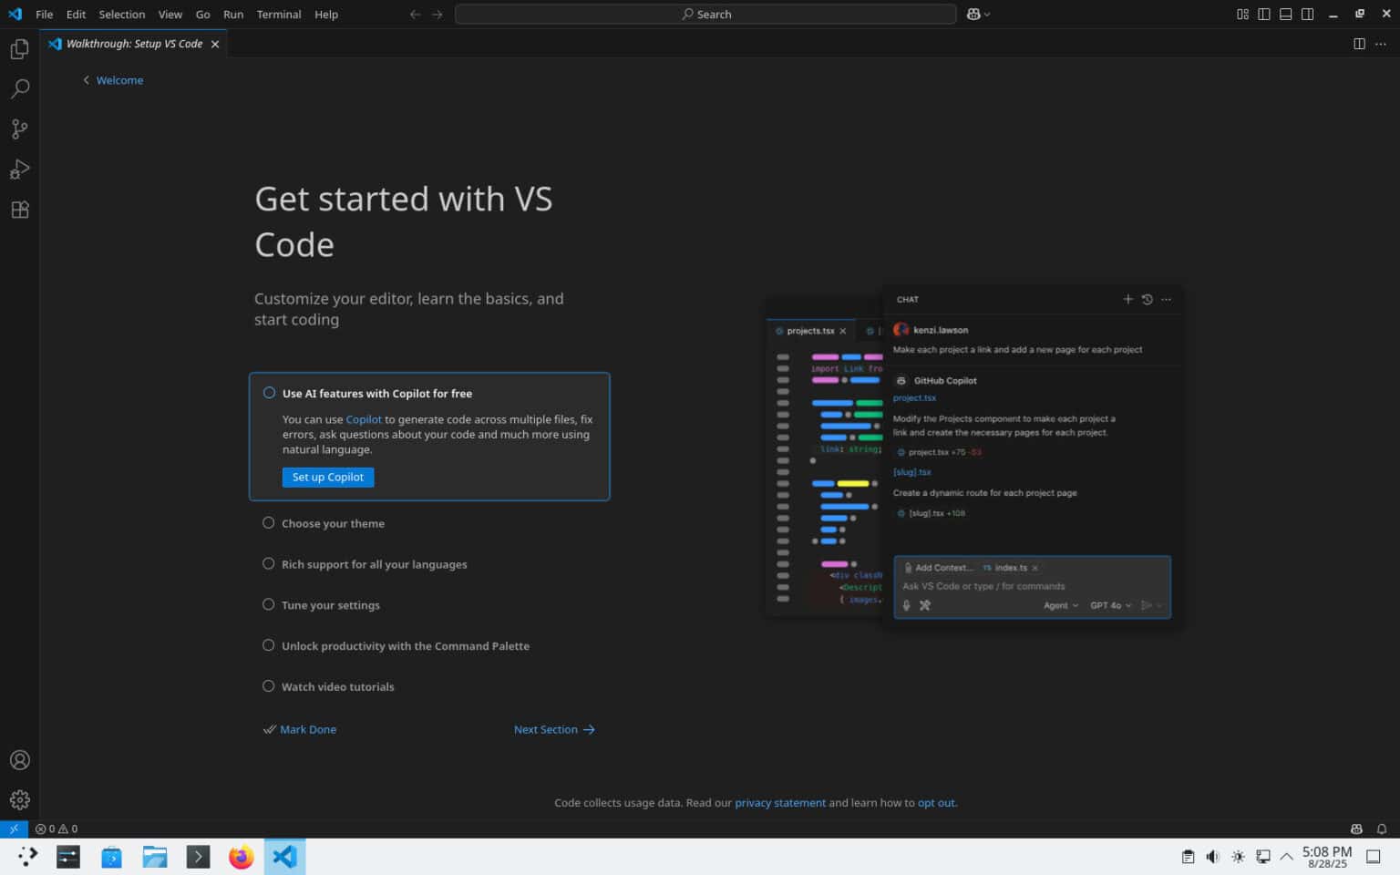Open the Manage settings gear
The image size is (1400, 875).
pyautogui.click(x=19, y=799)
